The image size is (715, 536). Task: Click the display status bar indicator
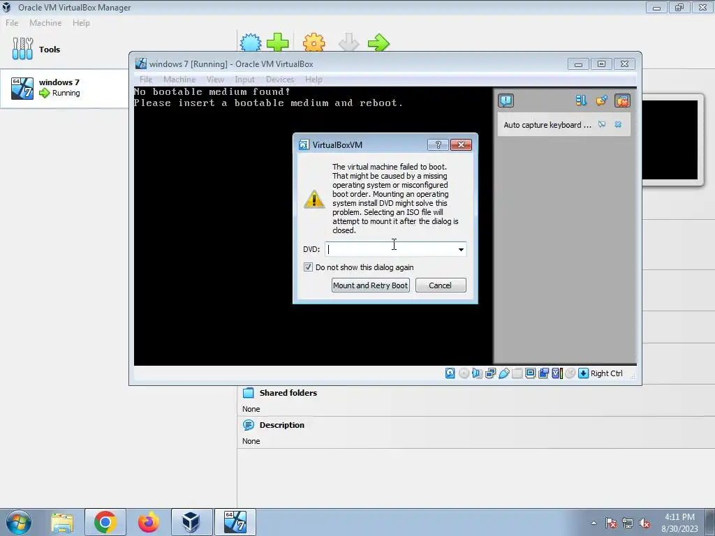pos(531,373)
